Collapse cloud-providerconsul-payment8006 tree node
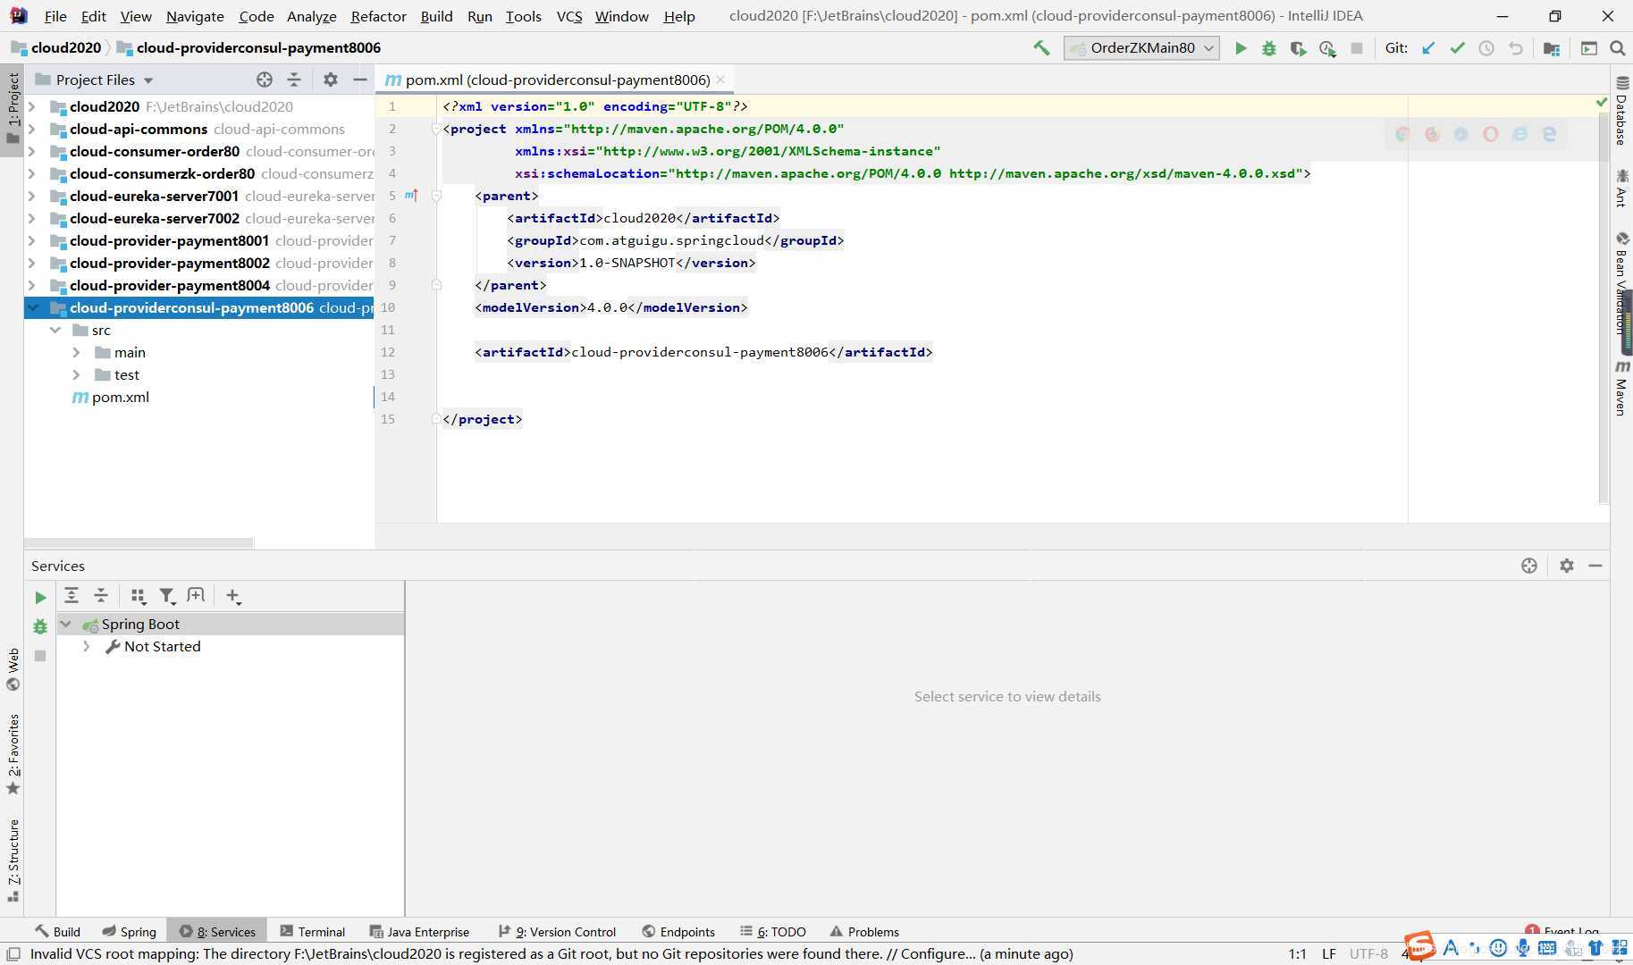The width and height of the screenshot is (1633, 965). [33, 308]
